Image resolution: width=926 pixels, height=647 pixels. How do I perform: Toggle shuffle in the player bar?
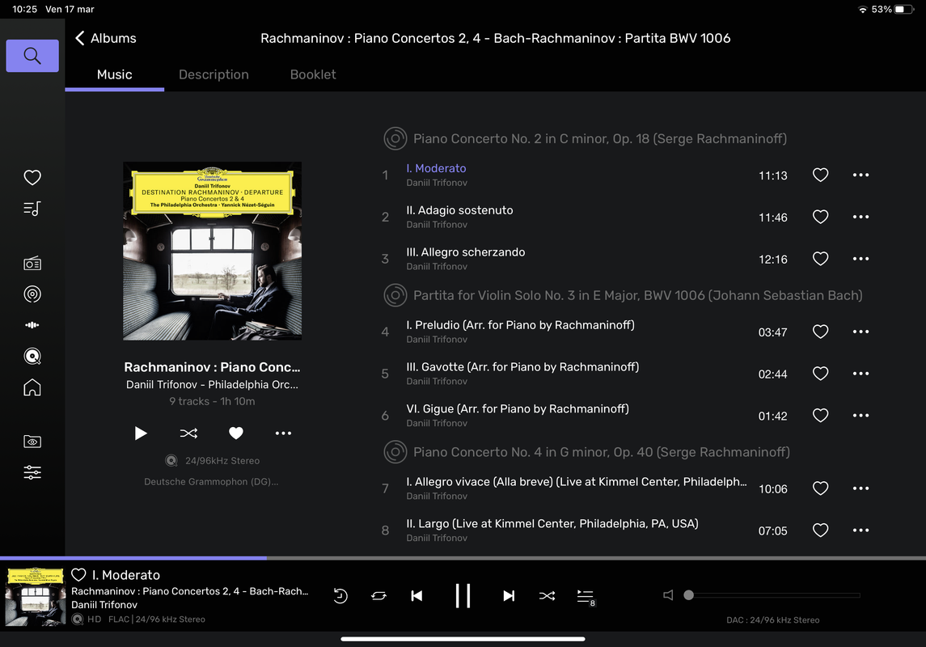pos(547,595)
